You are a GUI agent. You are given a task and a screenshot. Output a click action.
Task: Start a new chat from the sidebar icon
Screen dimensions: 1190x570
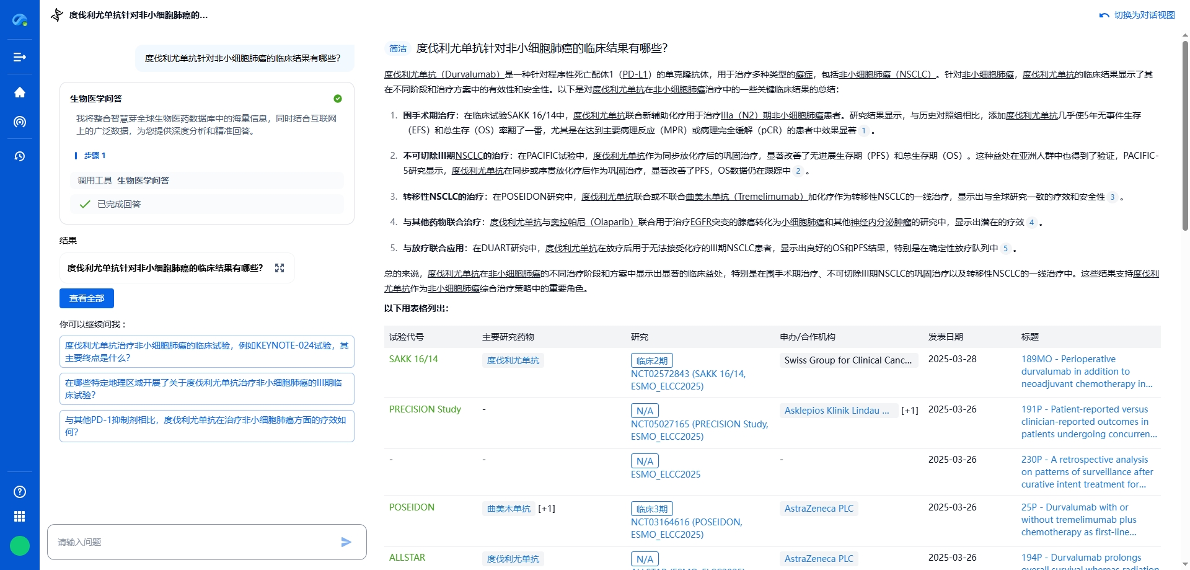[x=20, y=57]
